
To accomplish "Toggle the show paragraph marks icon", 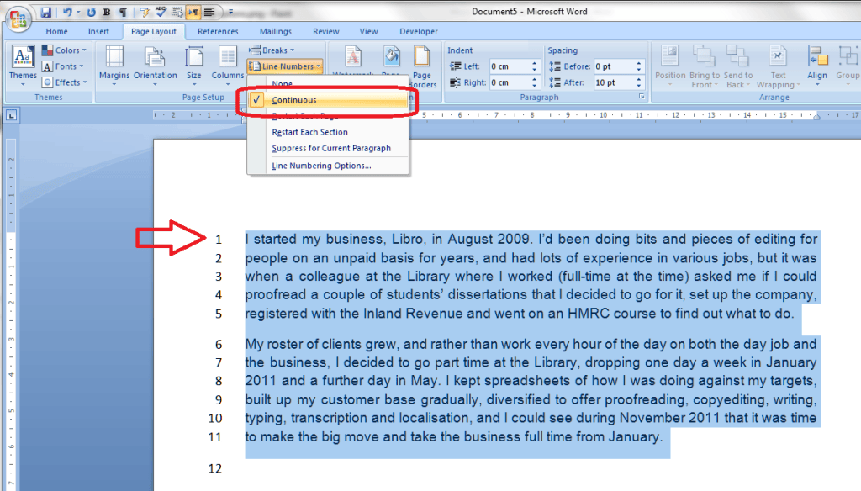I will pos(124,12).
